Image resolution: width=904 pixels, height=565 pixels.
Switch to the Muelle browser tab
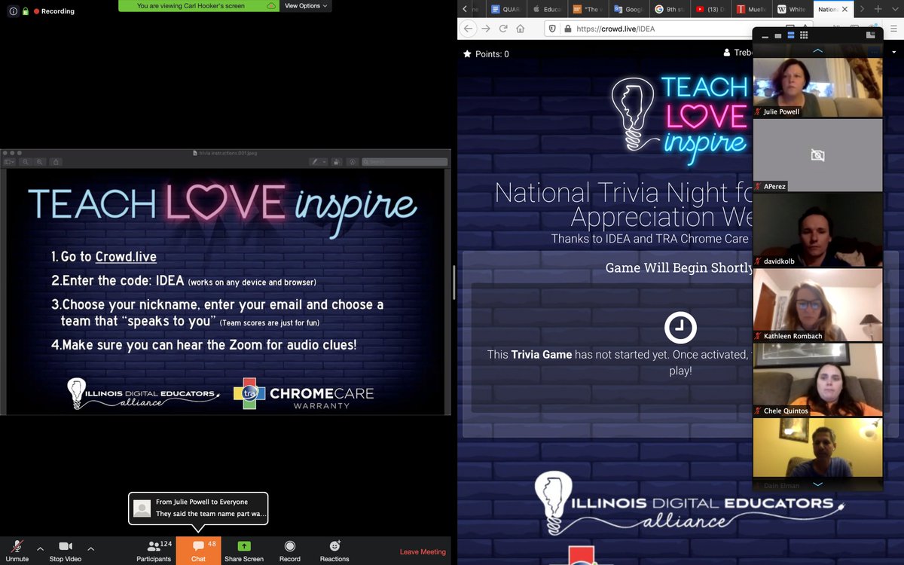click(751, 9)
